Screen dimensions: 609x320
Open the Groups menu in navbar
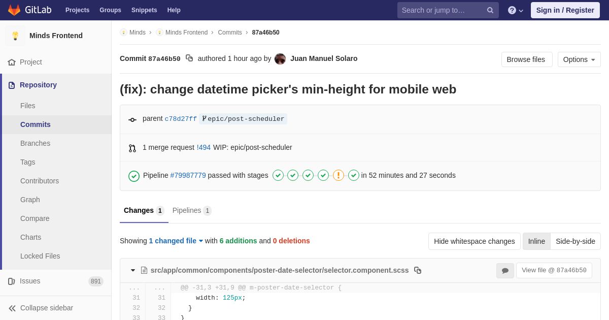(110, 10)
